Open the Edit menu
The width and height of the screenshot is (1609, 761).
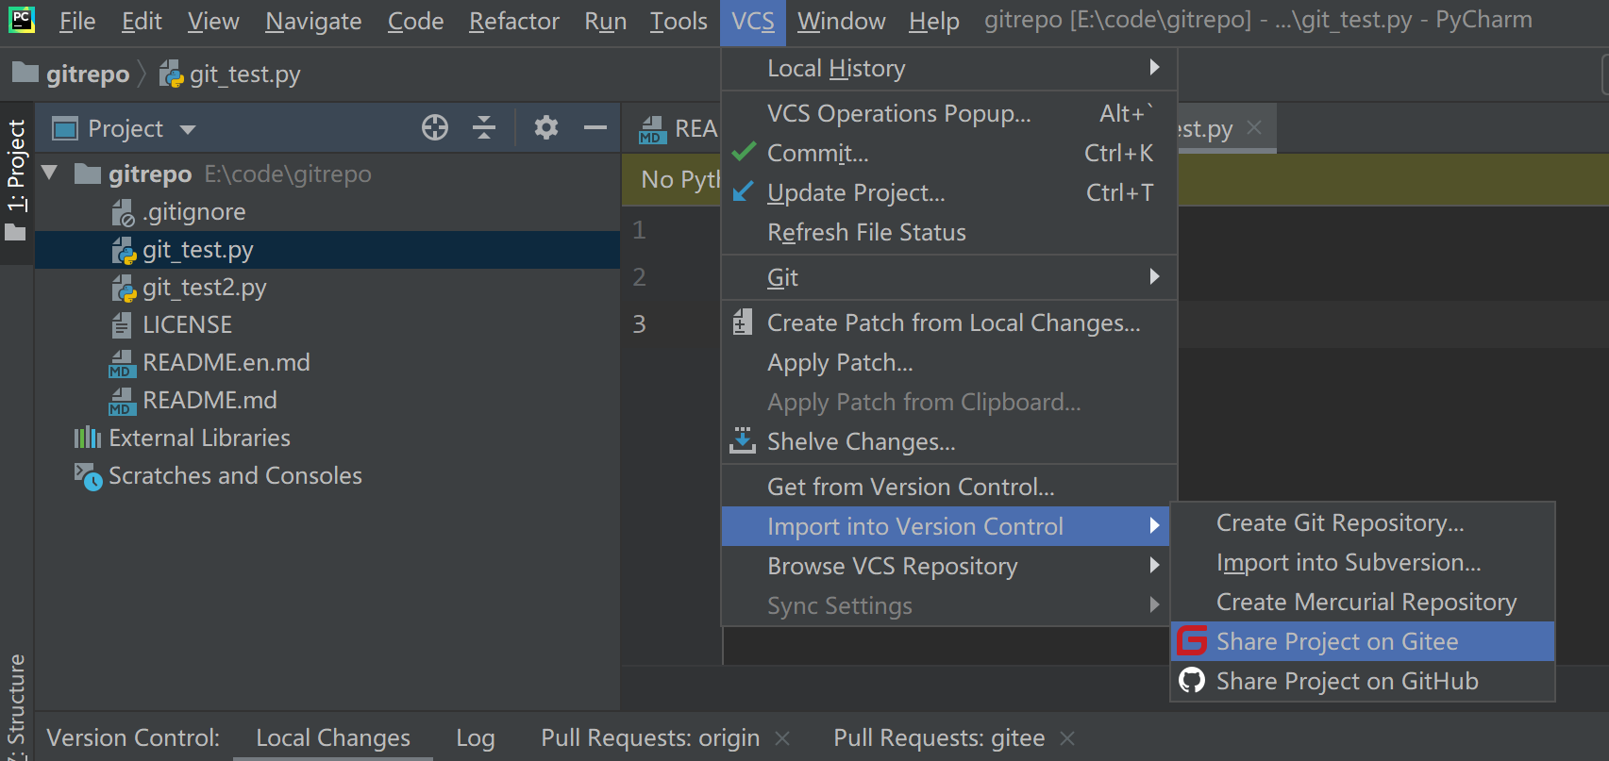tap(142, 21)
